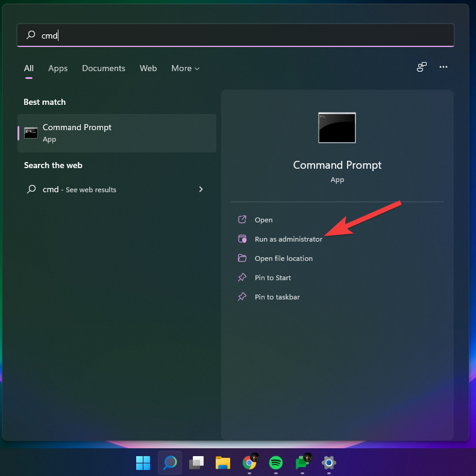Click the Command Prompt title in details pane
The height and width of the screenshot is (476, 476).
tap(337, 165)
